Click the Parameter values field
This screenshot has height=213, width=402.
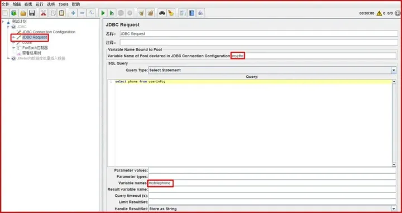tap(272, 170)
